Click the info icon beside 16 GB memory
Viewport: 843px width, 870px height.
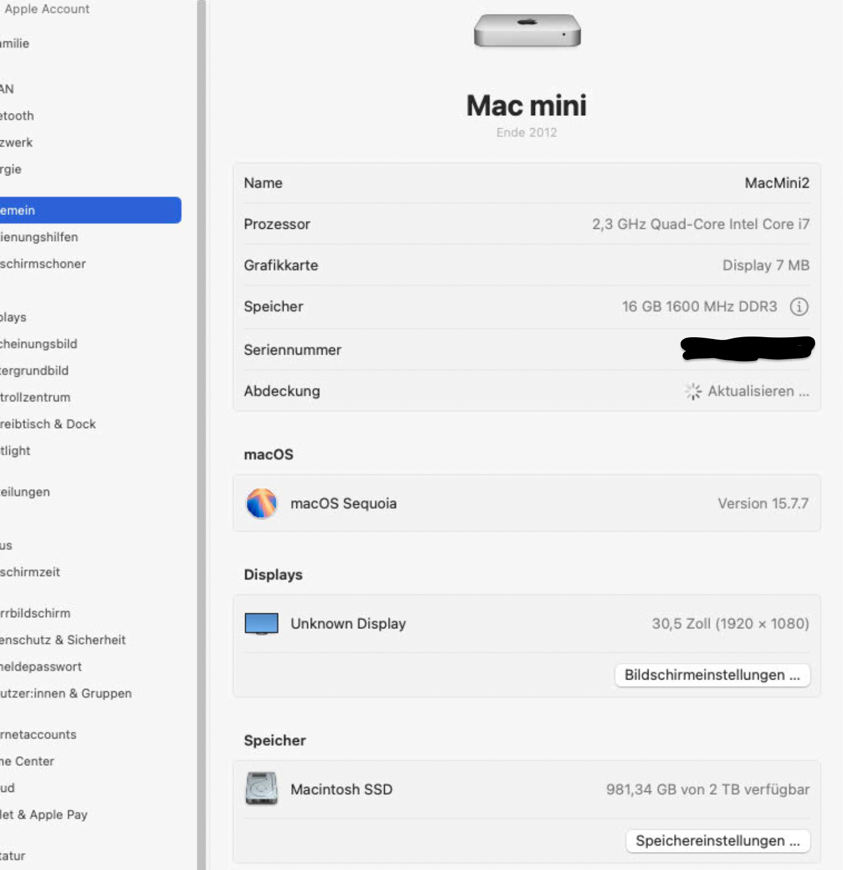coord(799,306)
